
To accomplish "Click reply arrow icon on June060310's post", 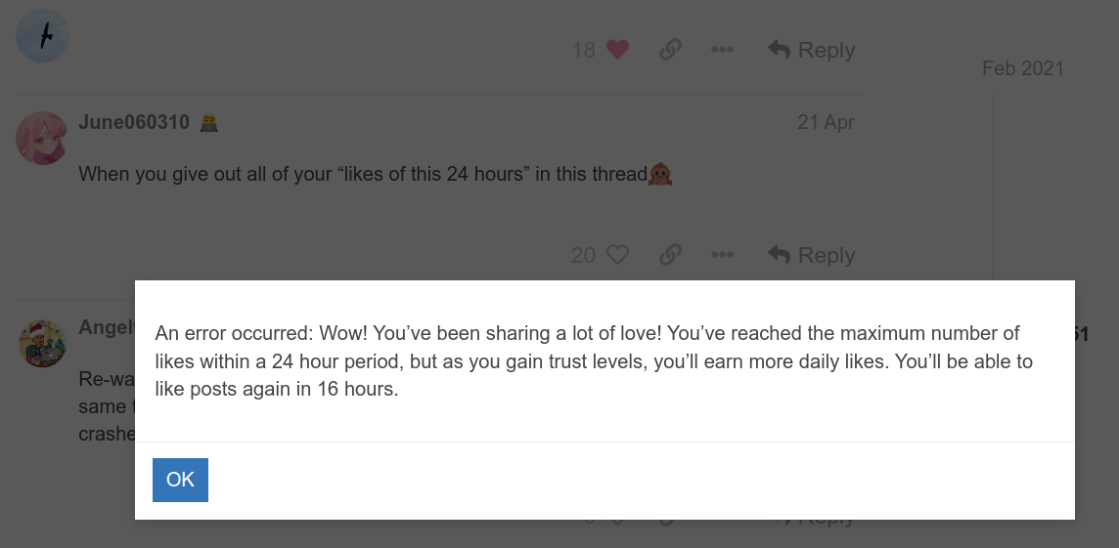I will (779, 254).
